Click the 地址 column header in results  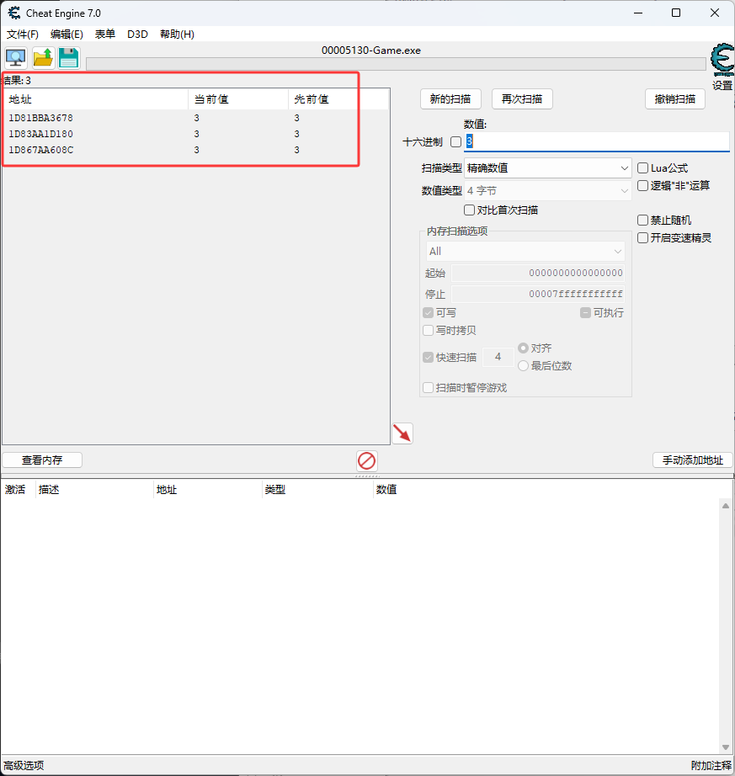(x=96, y=99)
